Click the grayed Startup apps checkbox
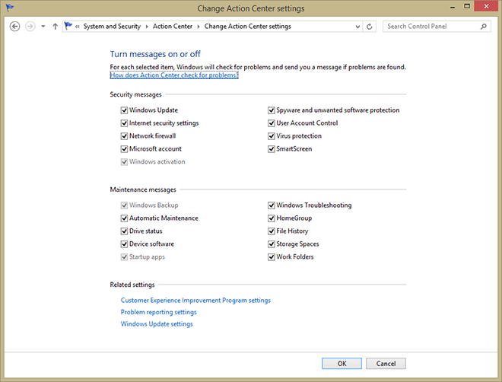The height and width of the screenshot is (382, 502). [124, 257]
